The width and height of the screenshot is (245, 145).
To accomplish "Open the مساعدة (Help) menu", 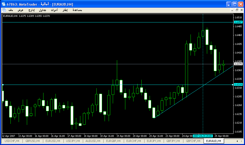I will coord(77,10).
